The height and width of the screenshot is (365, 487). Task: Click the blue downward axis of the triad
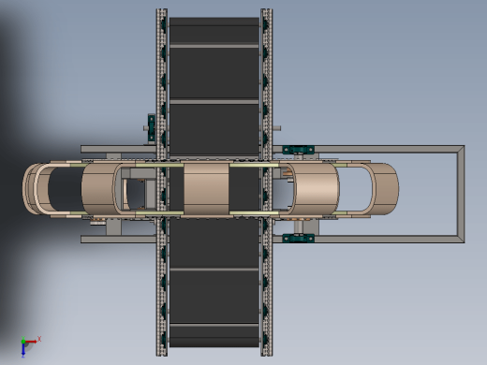point(23,350)
